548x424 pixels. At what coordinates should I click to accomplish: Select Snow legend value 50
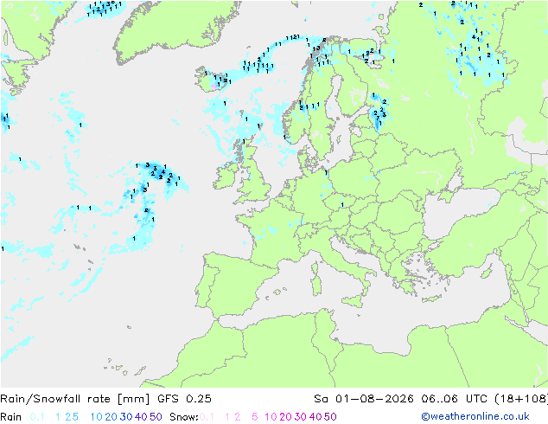pyautogui.click(x=330, y=417)
